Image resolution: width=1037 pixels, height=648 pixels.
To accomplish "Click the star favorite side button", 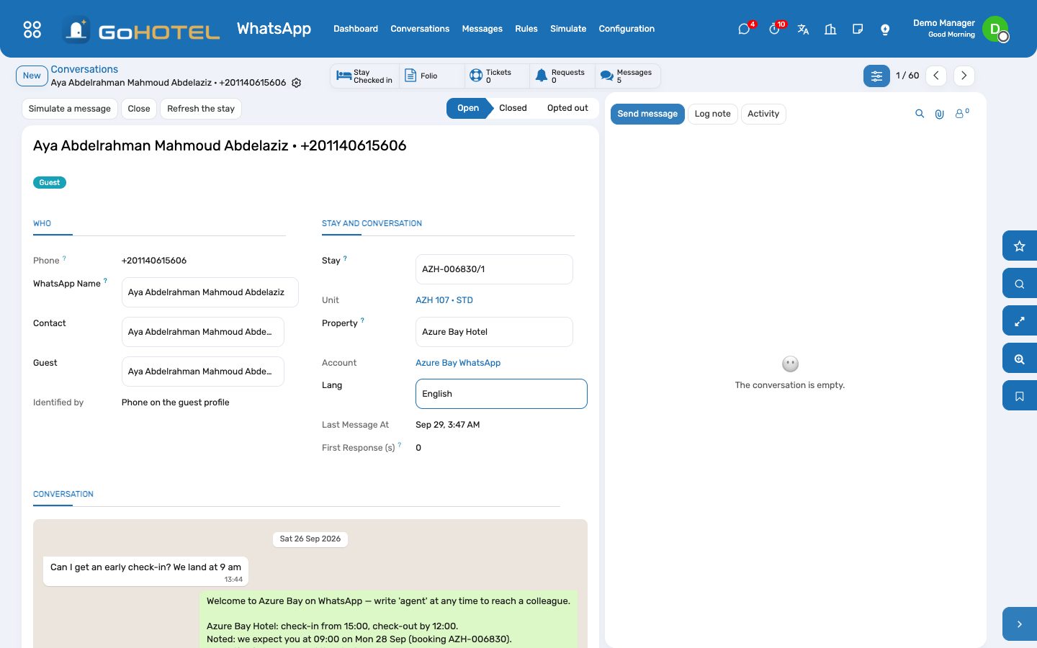I will click(1020, 246).
